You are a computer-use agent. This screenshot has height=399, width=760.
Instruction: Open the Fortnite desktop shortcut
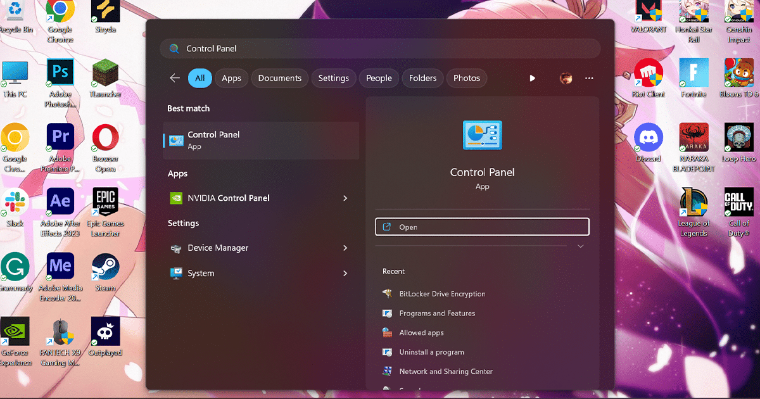tap(693, 73)
